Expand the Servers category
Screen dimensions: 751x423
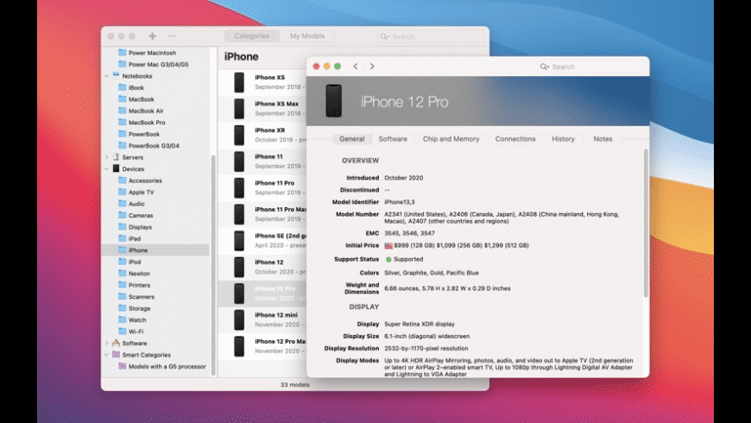pos(106,157)
